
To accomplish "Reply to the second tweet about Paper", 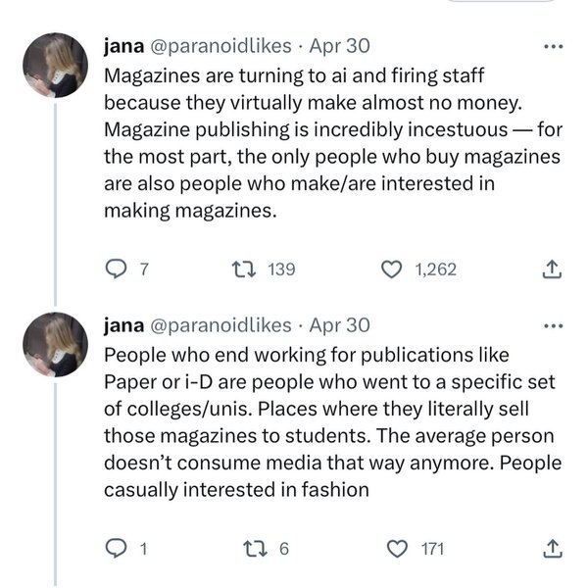I will [x=116, y=549].
